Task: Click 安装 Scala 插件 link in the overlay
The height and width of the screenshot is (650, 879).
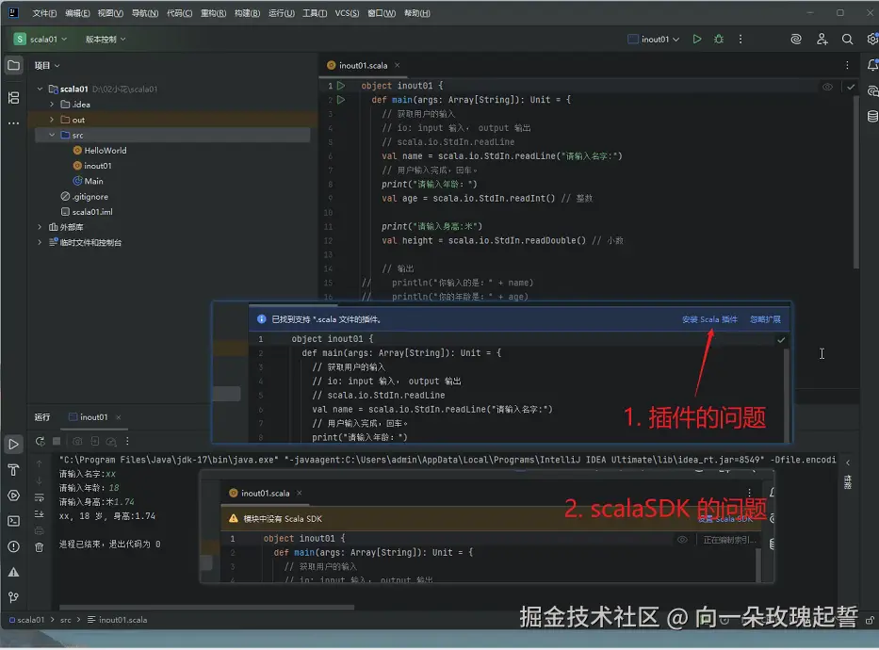Action: tap(709, 319)
